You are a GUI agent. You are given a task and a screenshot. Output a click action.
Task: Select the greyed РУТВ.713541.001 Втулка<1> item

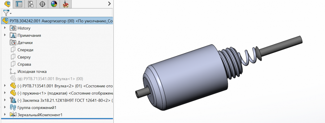[50, 79]
